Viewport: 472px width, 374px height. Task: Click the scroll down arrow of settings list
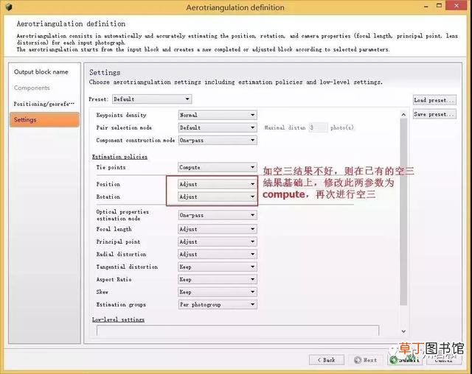coord(403,331)
